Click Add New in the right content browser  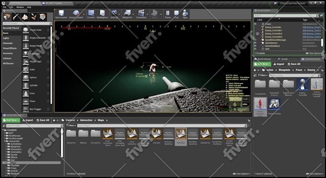coord(262,64)
